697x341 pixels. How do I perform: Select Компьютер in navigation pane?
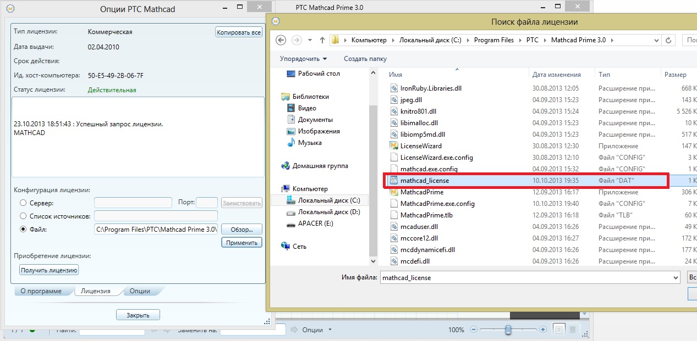[310, 189]
